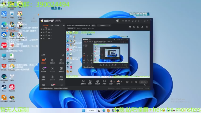Switch to the second scene tab

tap(52, 26)
